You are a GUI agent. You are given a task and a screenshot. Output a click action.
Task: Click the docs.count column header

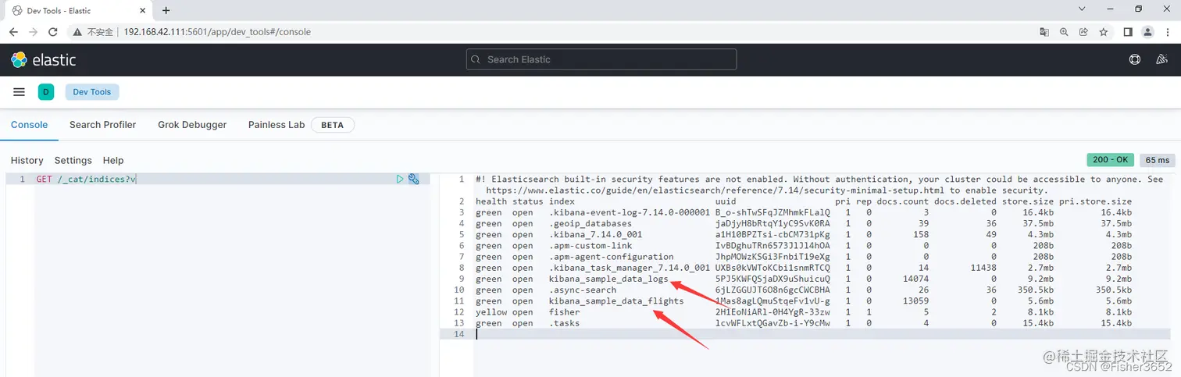903,201
